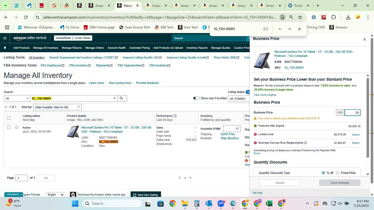374x210 pixels.
Task: Open Outlook from the taskbar
Action: coord(209,203)
